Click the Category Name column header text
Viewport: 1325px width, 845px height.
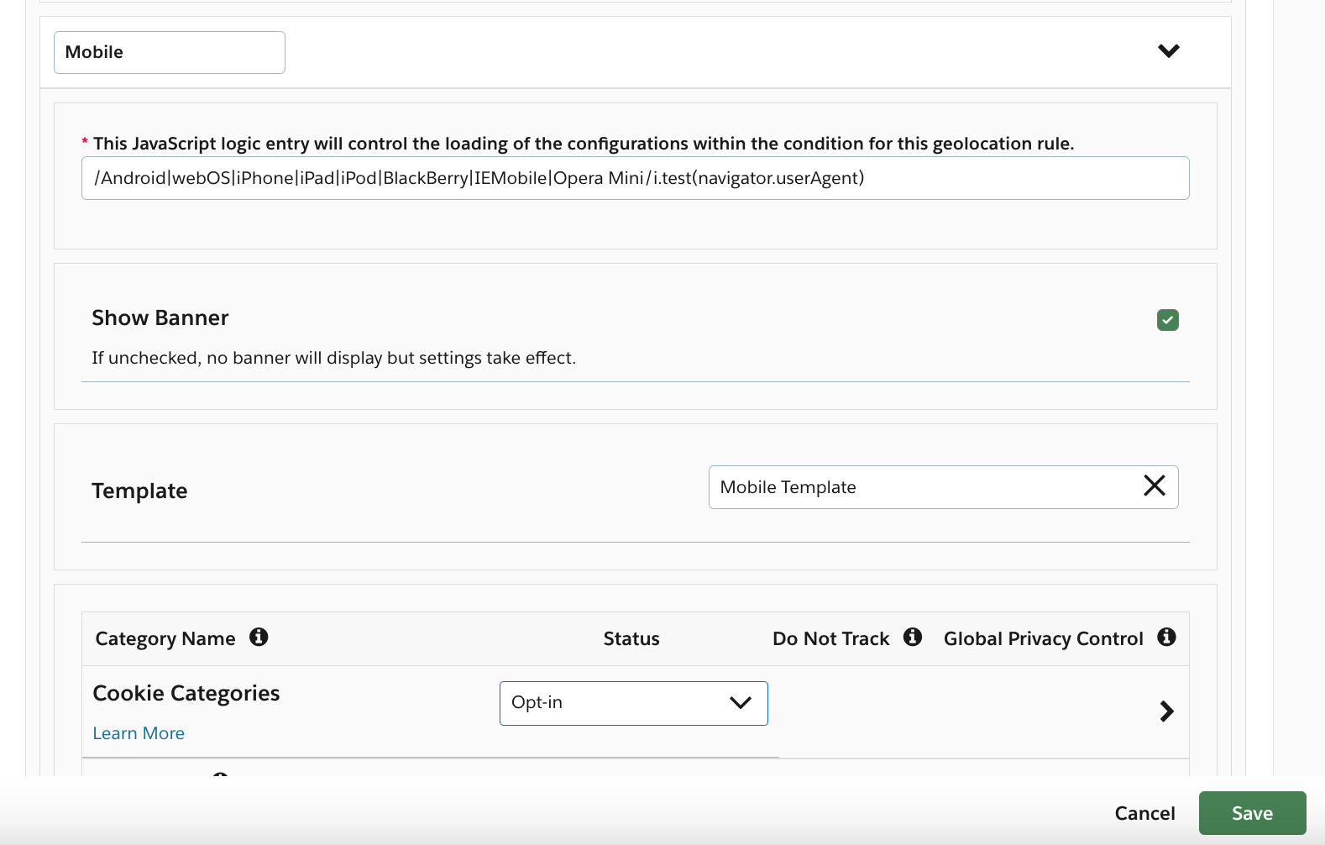point(165,639)
